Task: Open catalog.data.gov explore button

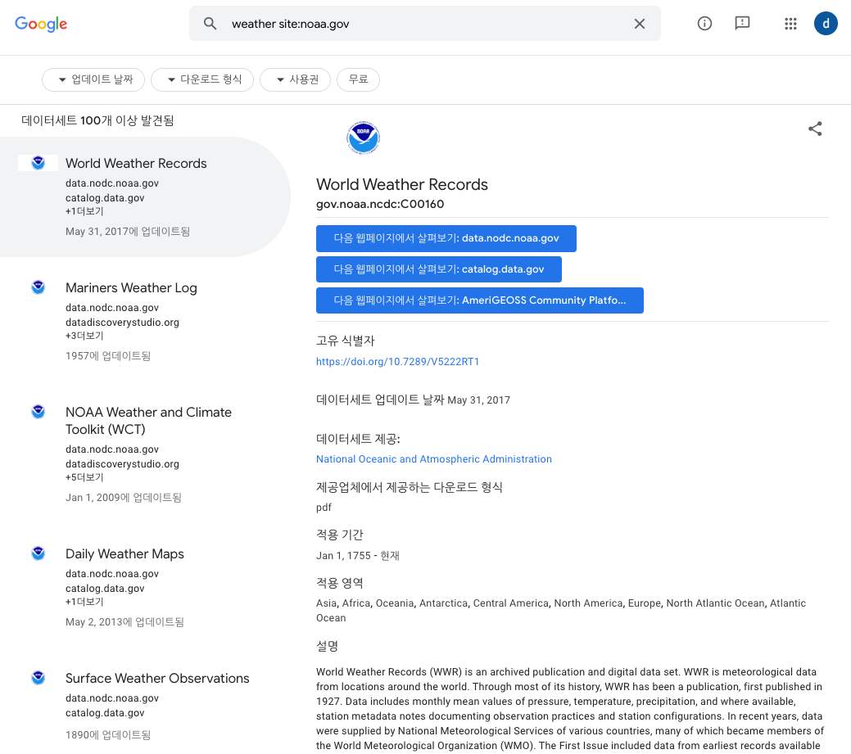Action: [438, 269]
